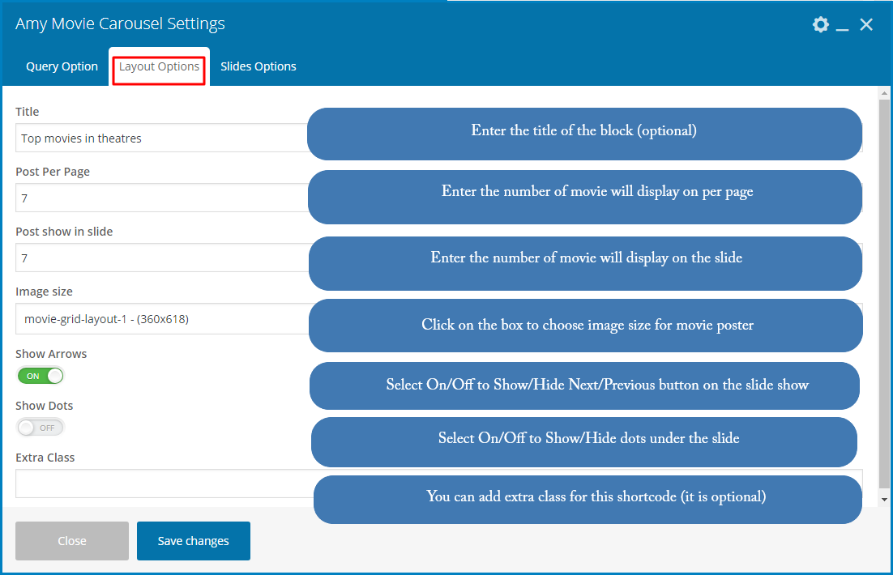Switch to the Query Option tab
The image size is (893, 575).
(x=62, y=66)
